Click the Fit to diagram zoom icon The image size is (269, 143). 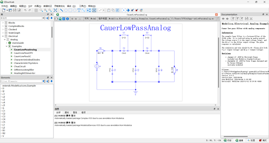point(55,10)
